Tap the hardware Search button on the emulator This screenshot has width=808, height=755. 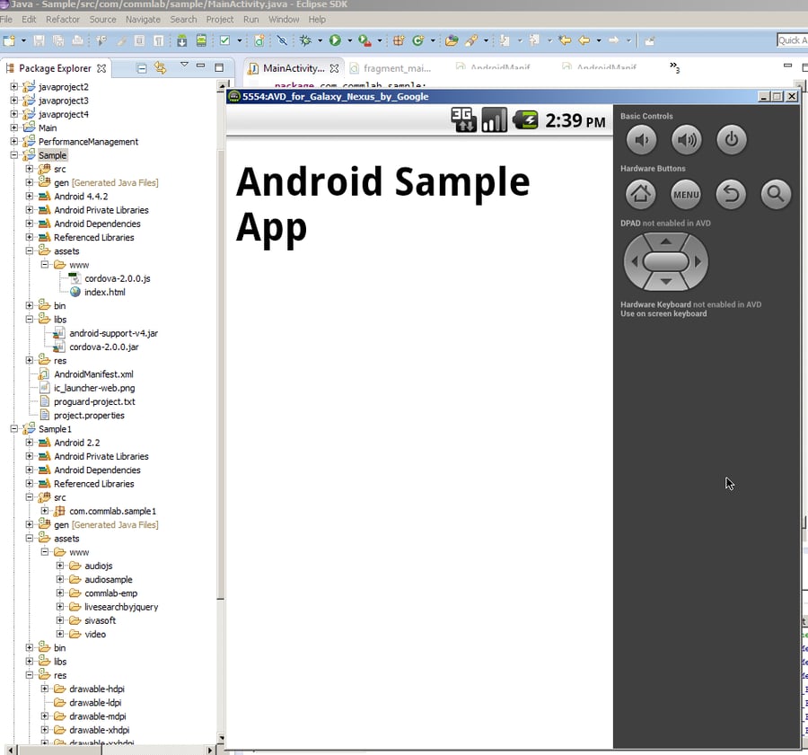[776, 194]
